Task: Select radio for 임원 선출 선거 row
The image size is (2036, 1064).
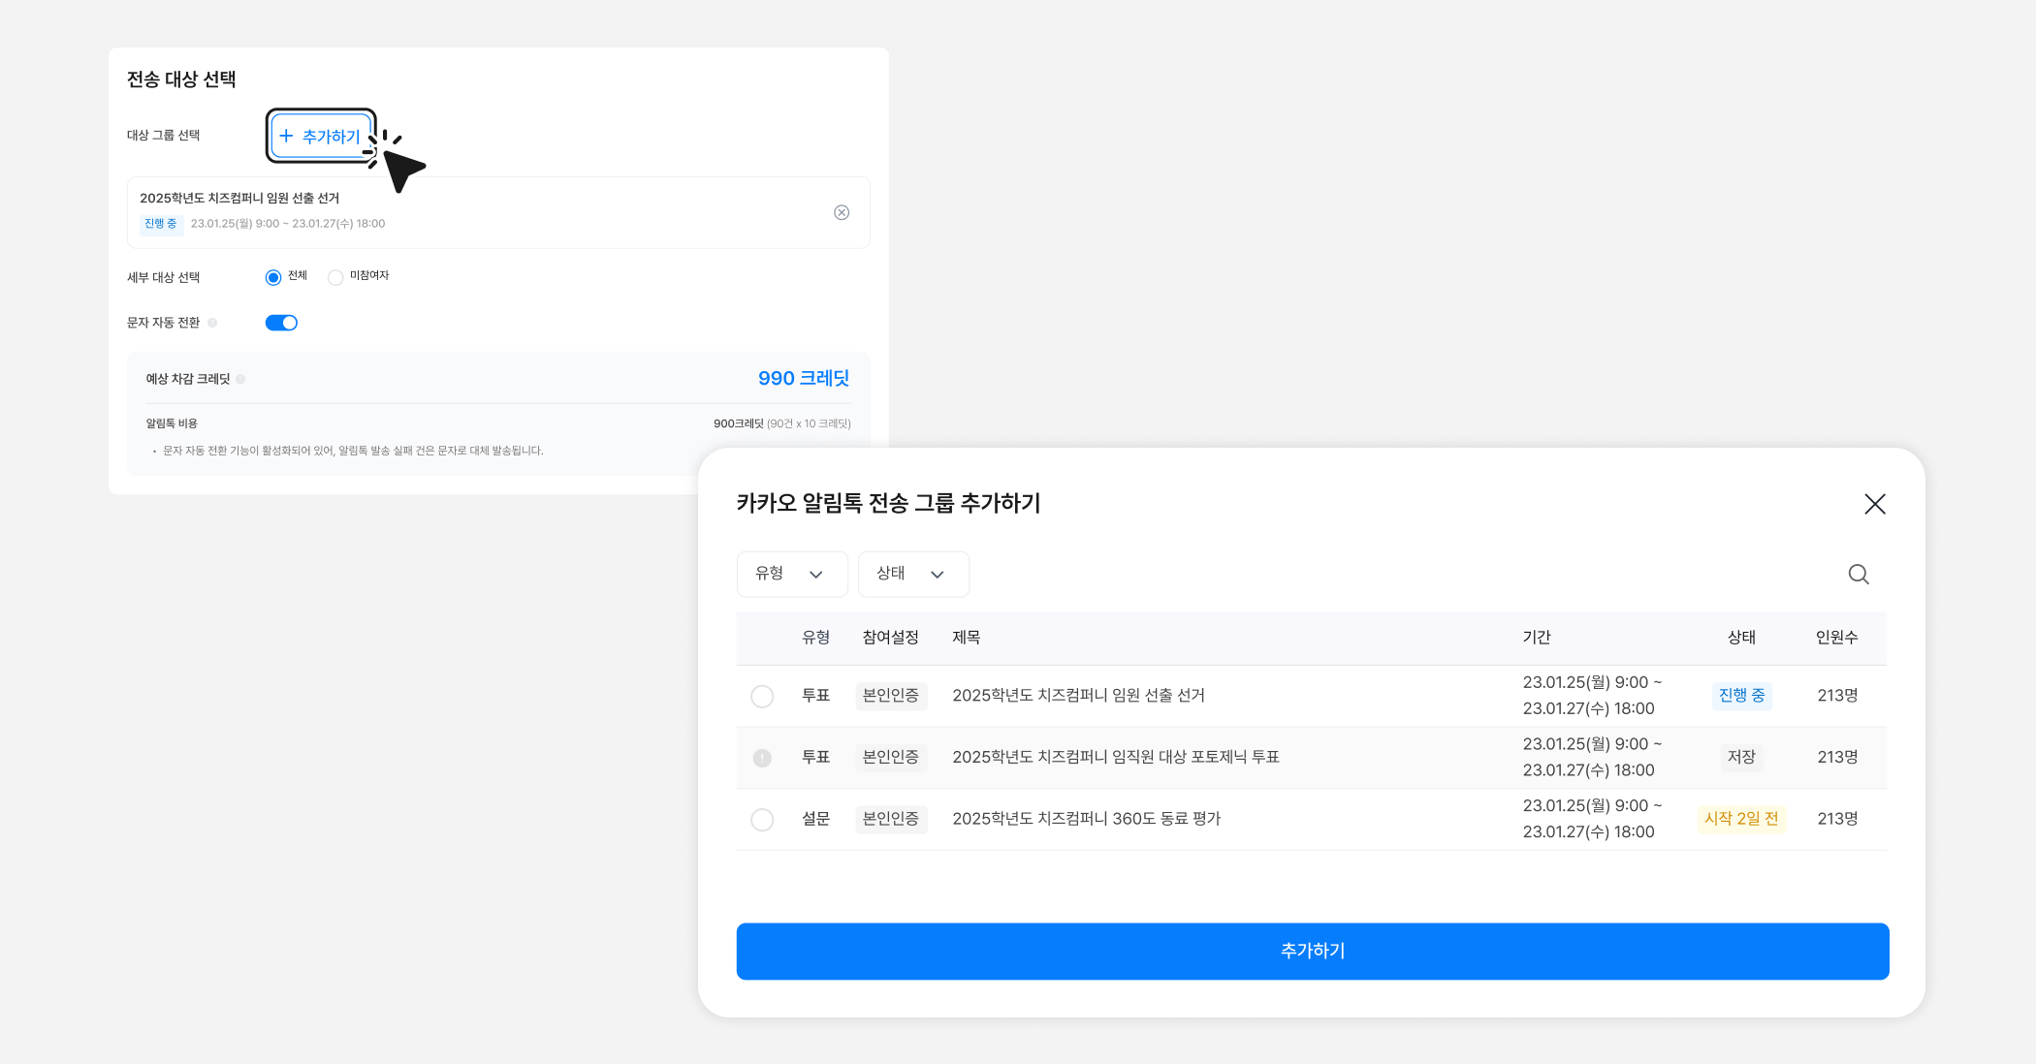Action: coord(762,697)
